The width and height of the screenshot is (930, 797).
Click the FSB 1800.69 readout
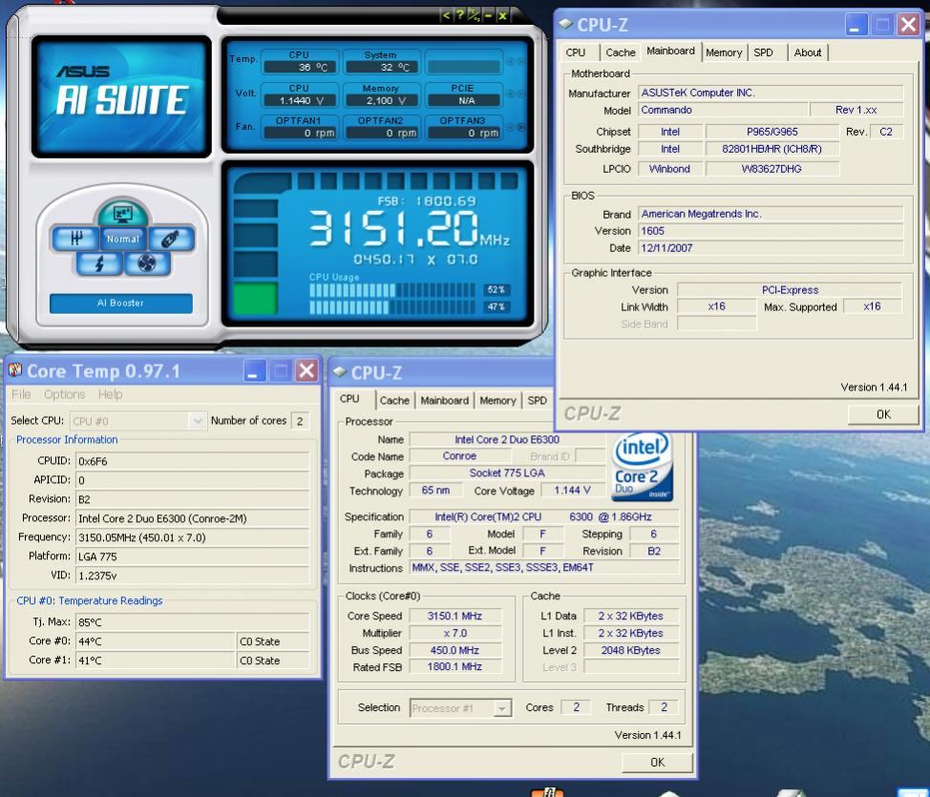coord(426,201)
